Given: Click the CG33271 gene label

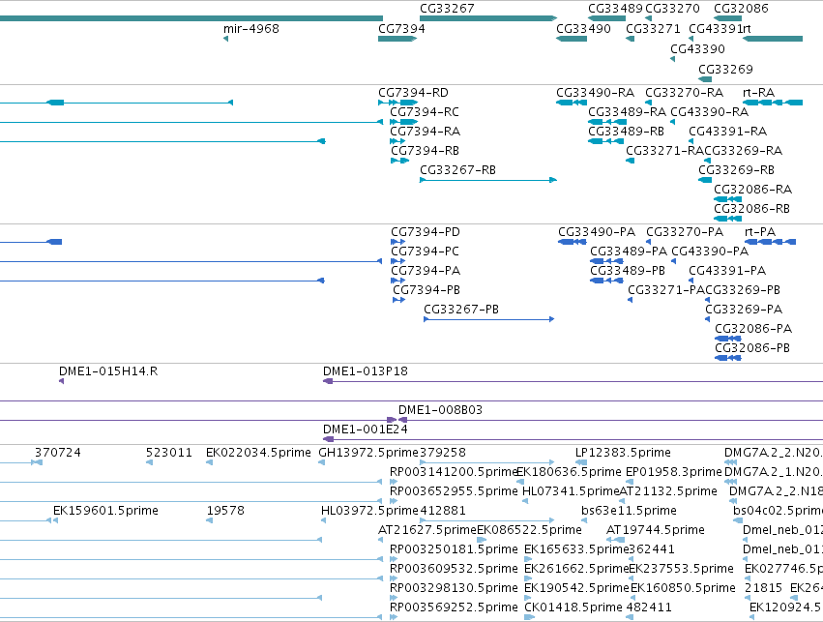Looking at the screenshot, I should pos(653,28).
